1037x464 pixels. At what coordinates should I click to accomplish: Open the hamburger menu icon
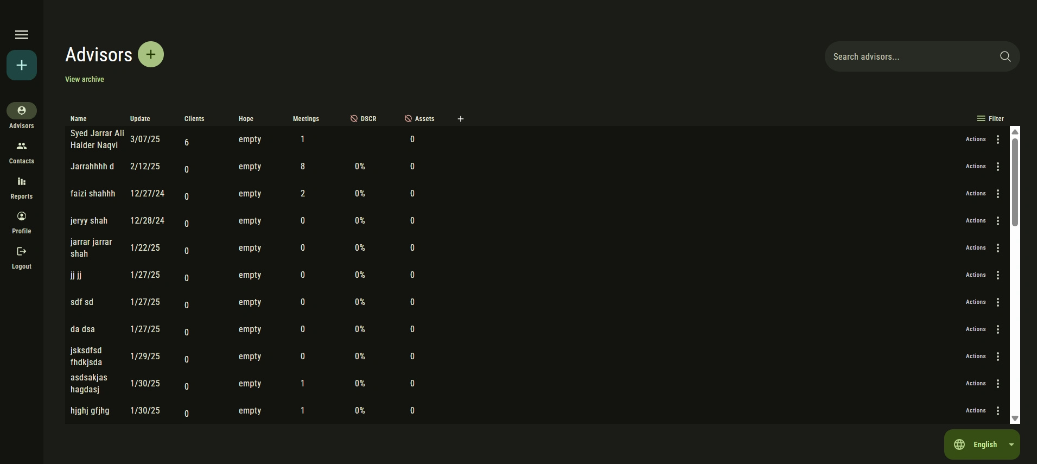point(22,35)
